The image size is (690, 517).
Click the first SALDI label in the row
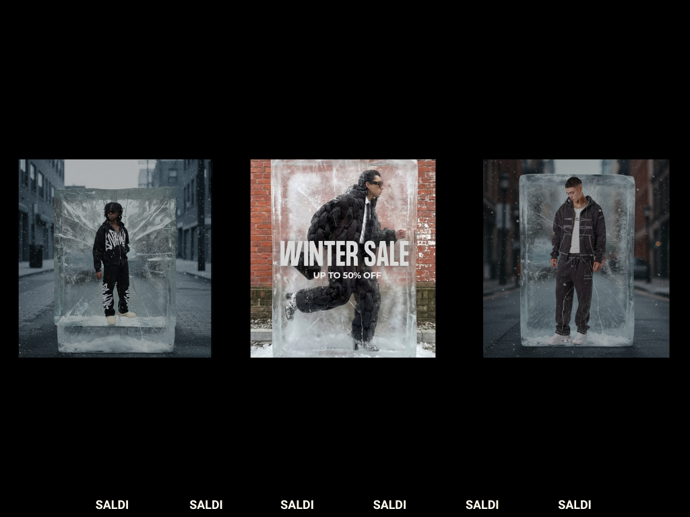pos(112,505)
